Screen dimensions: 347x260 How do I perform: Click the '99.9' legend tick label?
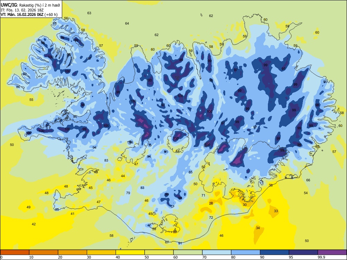321,257
